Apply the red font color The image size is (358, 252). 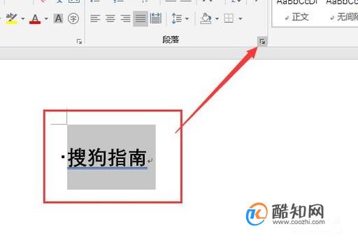35,19
